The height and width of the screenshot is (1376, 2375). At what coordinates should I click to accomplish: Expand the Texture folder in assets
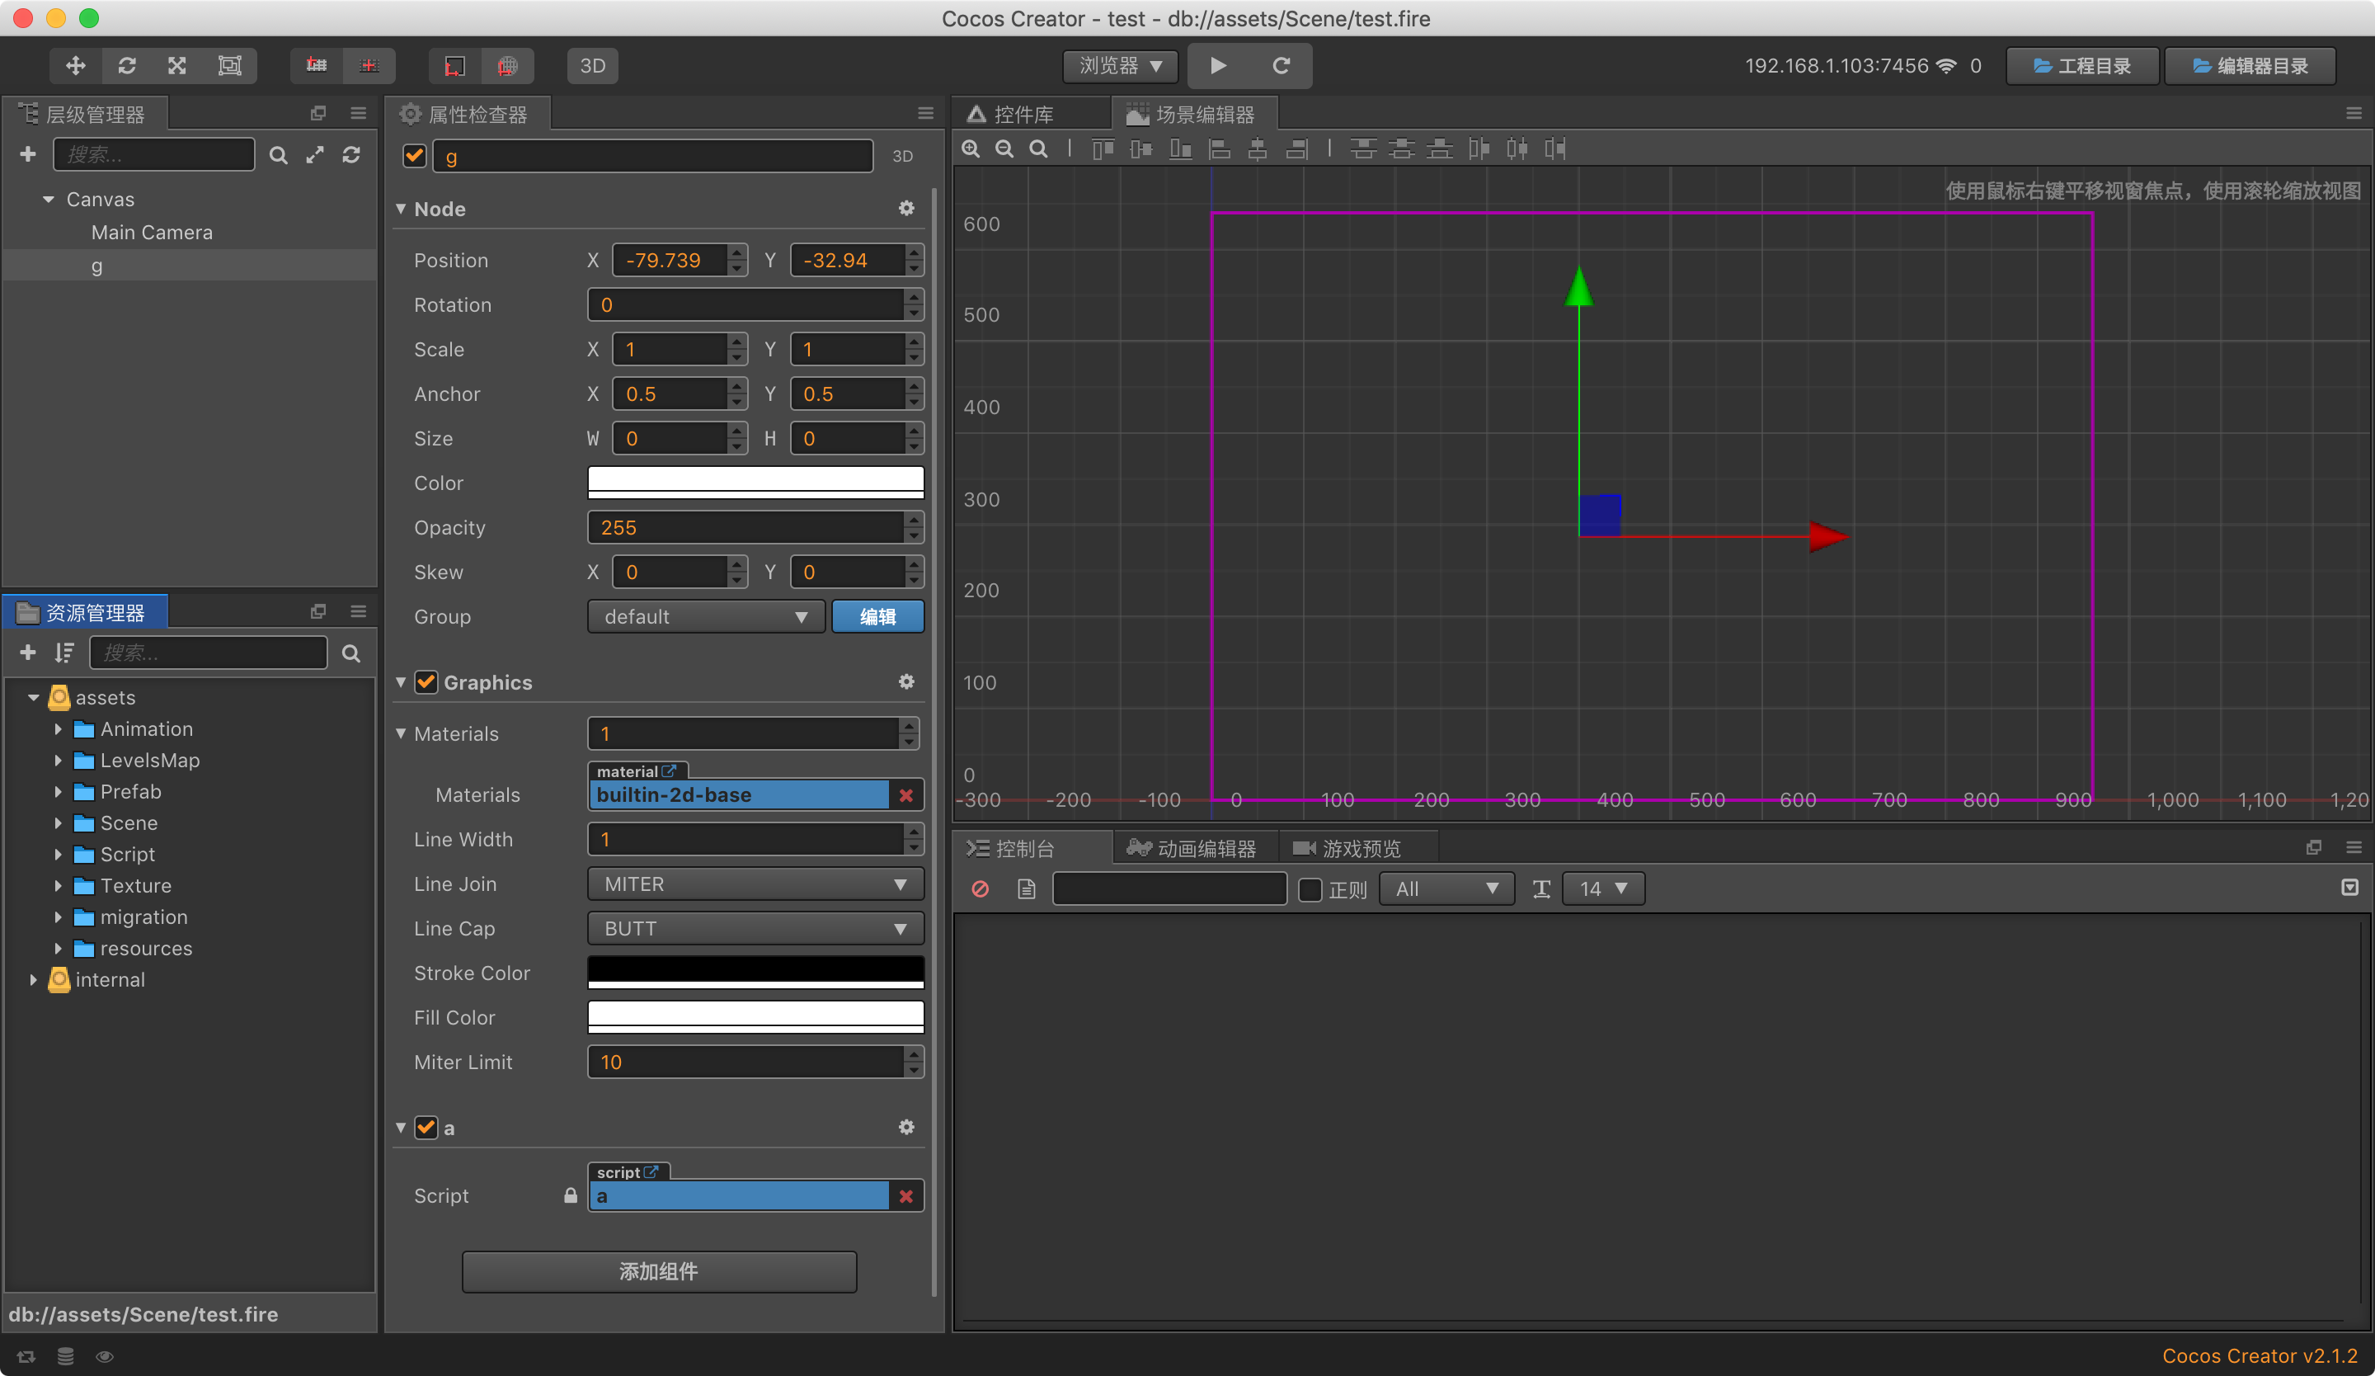[x=58, y=886]
